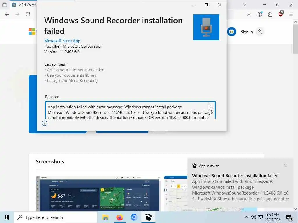Close the App Installer notification toast
298x223 pixels.
[285, 166]
